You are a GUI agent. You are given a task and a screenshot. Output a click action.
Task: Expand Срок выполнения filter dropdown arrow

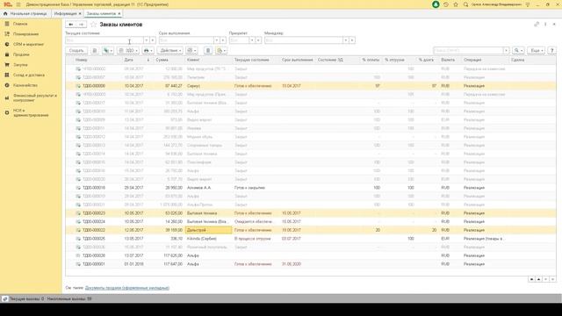(216, 40)
